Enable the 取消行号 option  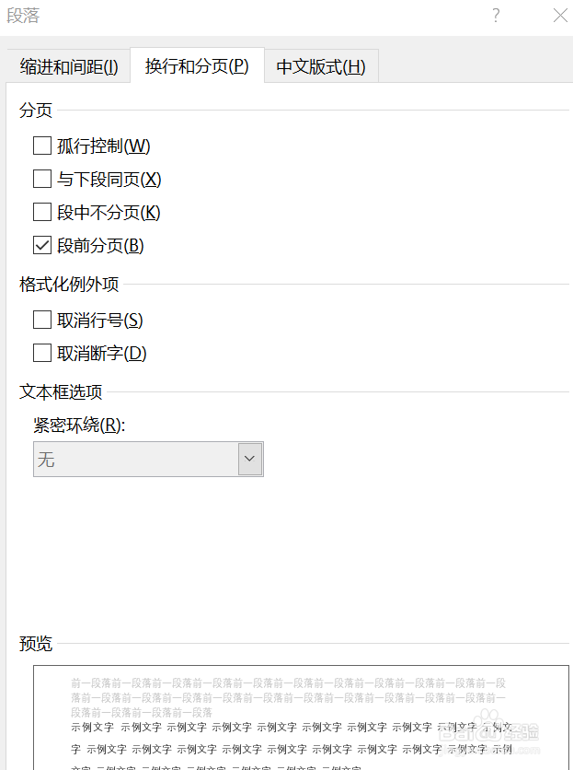[41, 319]
